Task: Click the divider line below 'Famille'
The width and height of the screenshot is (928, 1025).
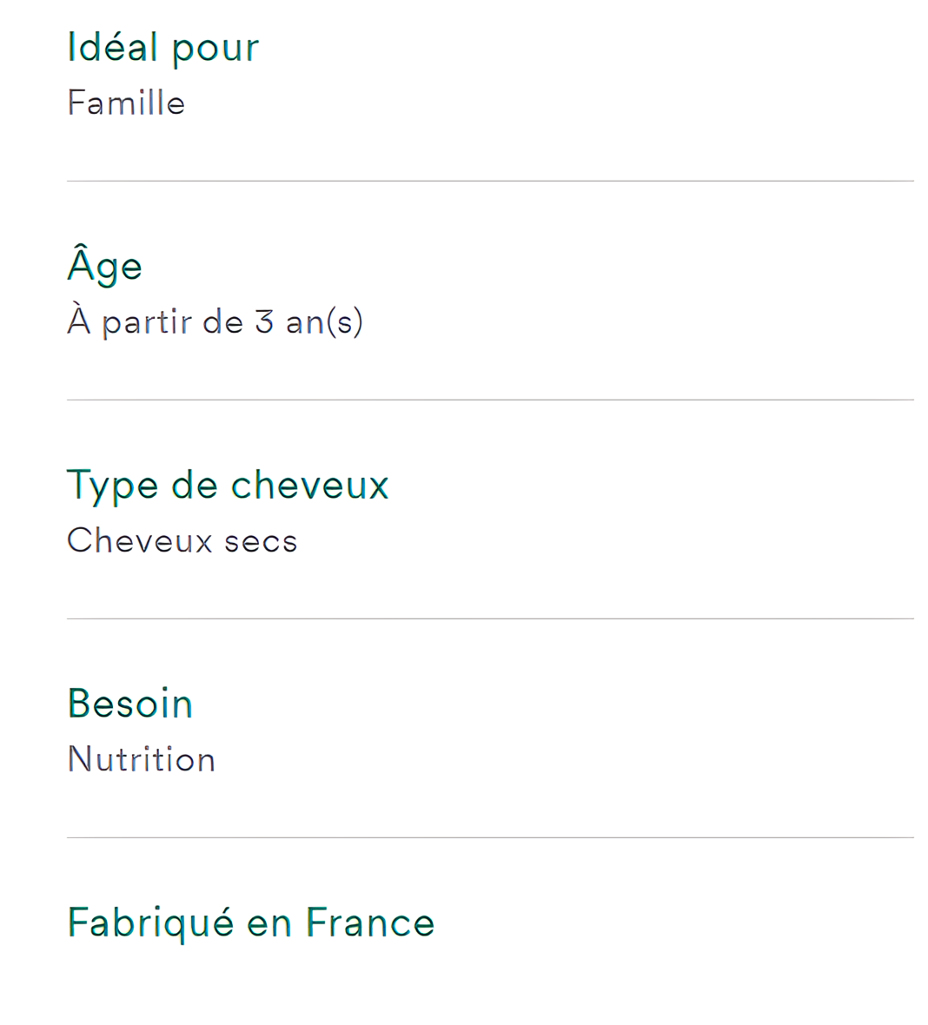Action: [490, 181]
